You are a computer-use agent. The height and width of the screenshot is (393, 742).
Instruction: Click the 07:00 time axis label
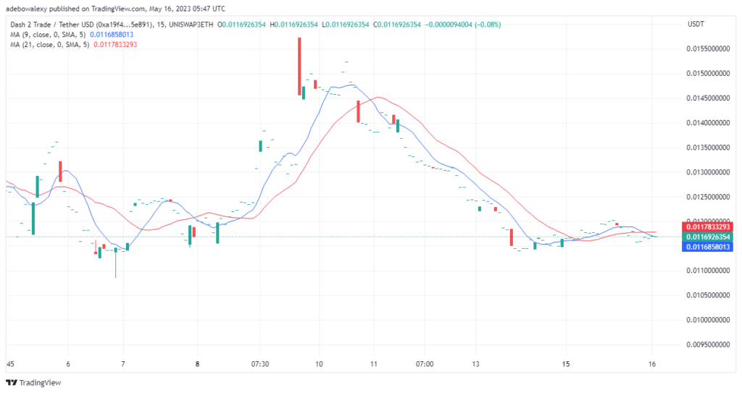point(425,364)
